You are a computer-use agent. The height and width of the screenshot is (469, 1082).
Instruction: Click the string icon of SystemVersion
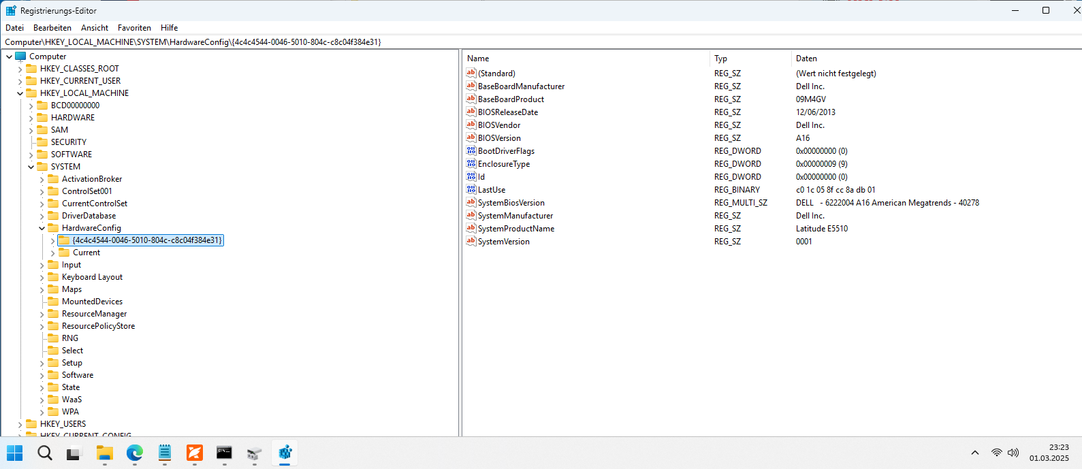click(471, 241)
